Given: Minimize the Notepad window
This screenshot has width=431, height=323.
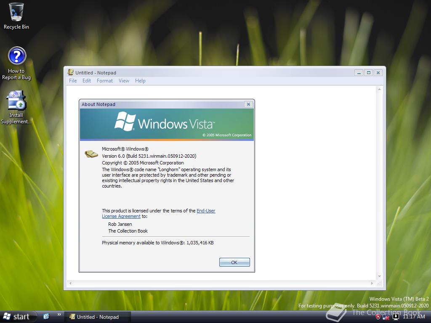Looking at the screenshot, I should click(x=359, y=73).
